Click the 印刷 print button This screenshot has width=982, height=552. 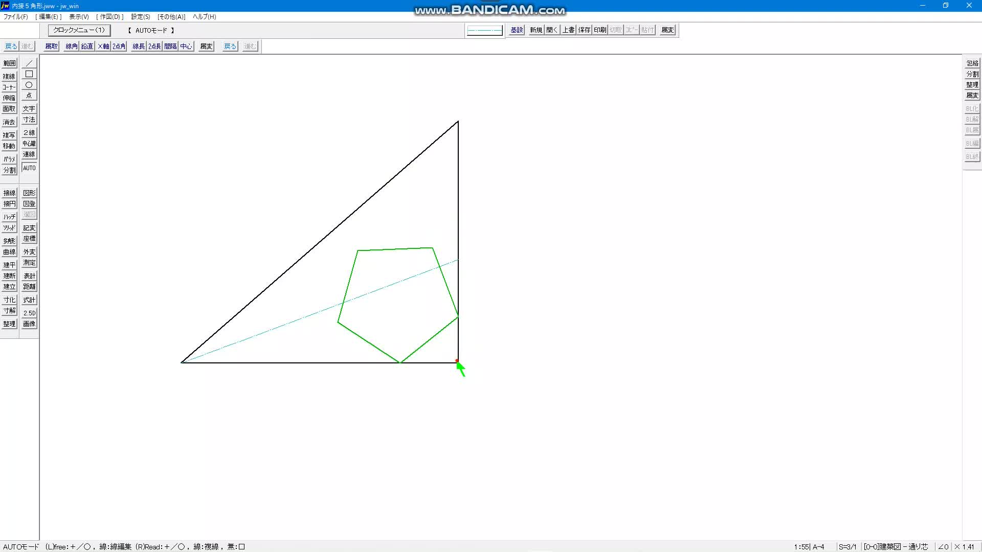click(x=600, y=30)
